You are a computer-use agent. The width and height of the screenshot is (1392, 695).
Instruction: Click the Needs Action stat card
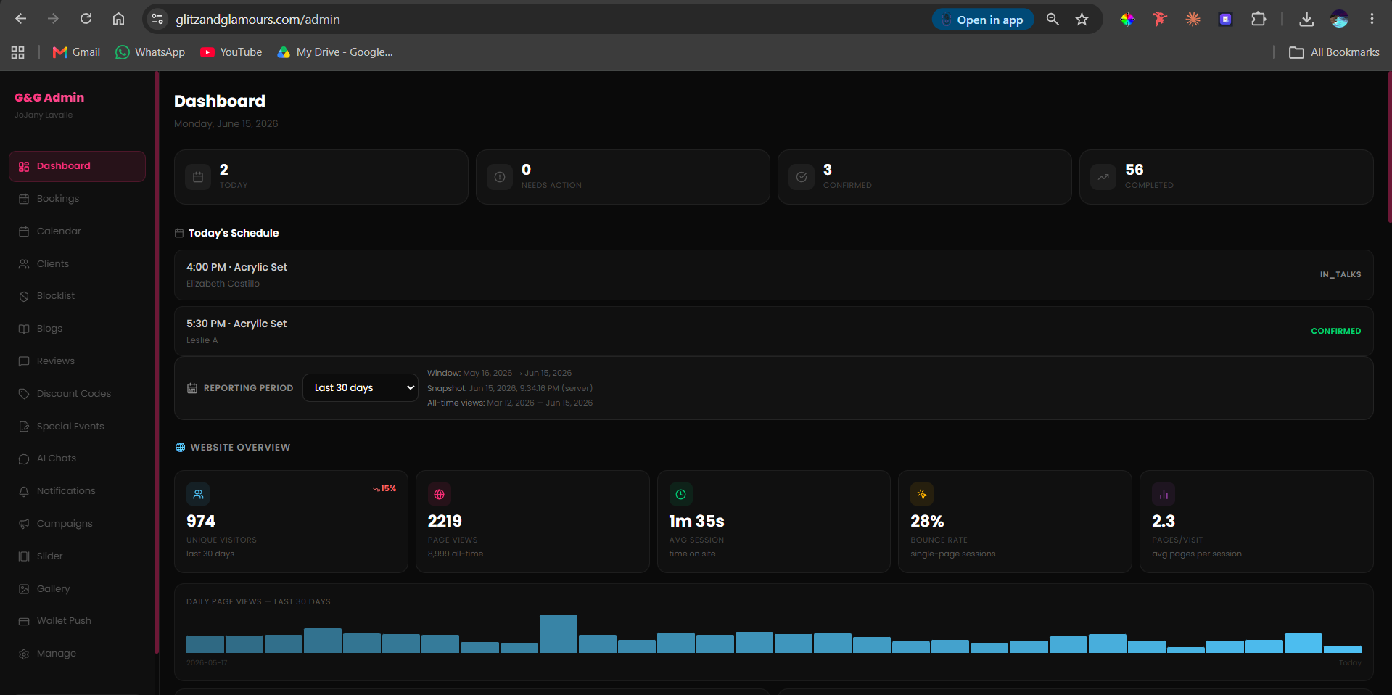[x=623, y=177]
